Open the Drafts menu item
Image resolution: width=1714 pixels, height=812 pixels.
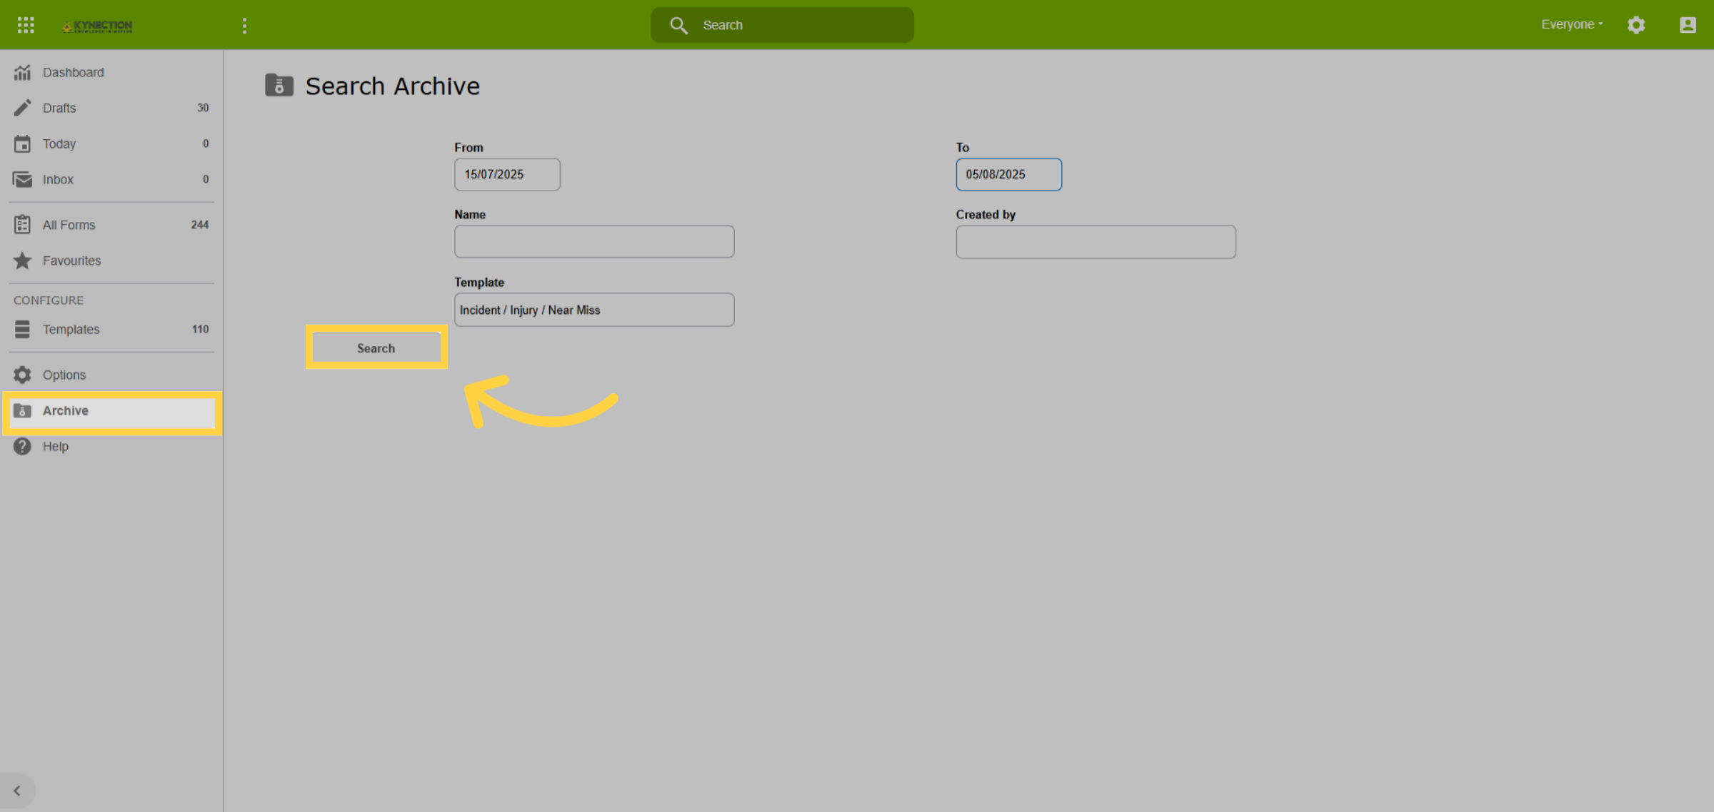click(111, 108)
